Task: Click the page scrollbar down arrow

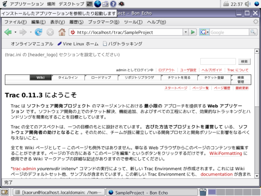Action: [x=257, y=176]
